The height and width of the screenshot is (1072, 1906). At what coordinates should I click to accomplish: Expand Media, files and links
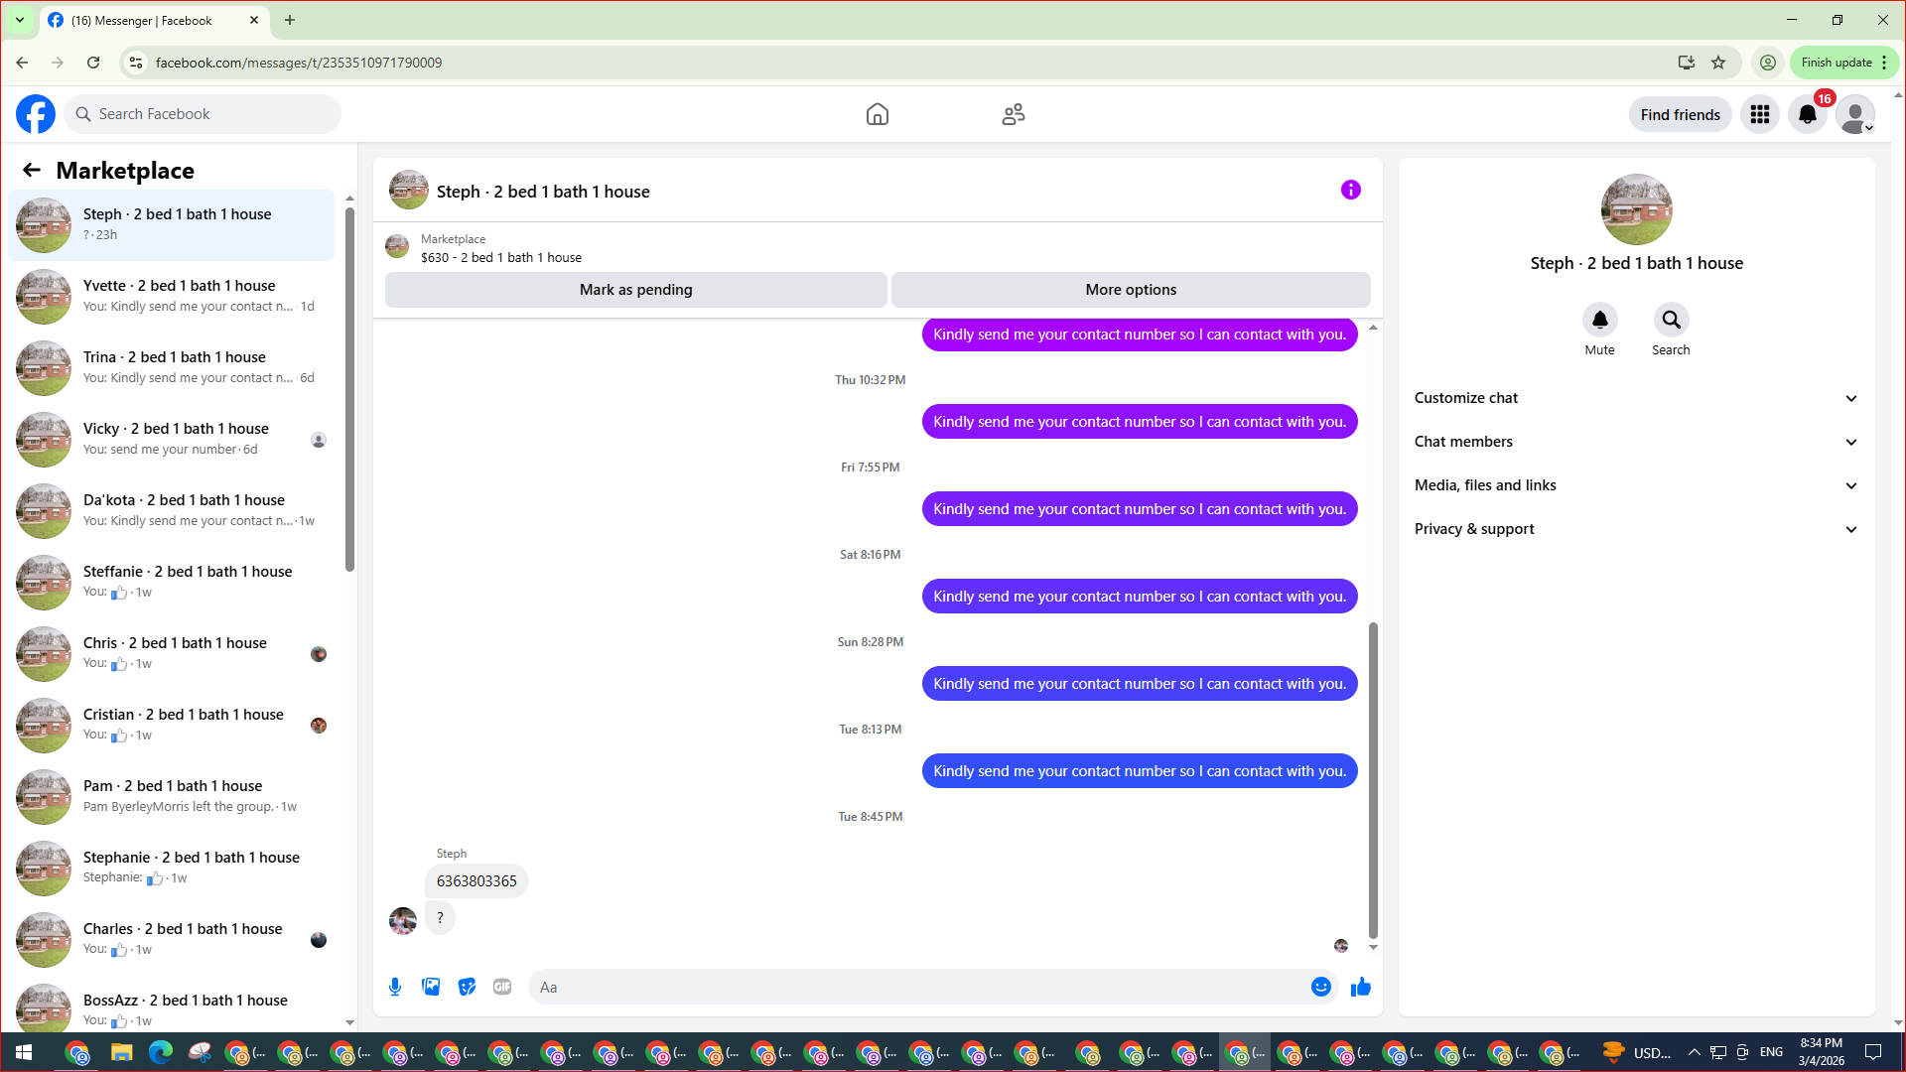pos(1636,485)
